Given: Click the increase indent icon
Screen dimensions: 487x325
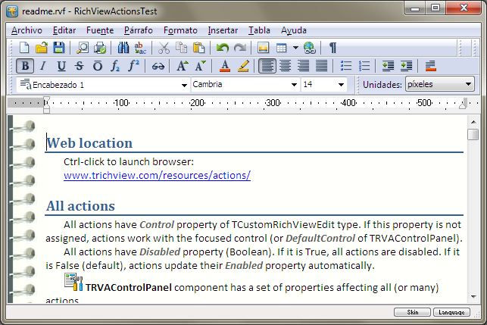Looking at the screenshot, I should click(407, 66).
